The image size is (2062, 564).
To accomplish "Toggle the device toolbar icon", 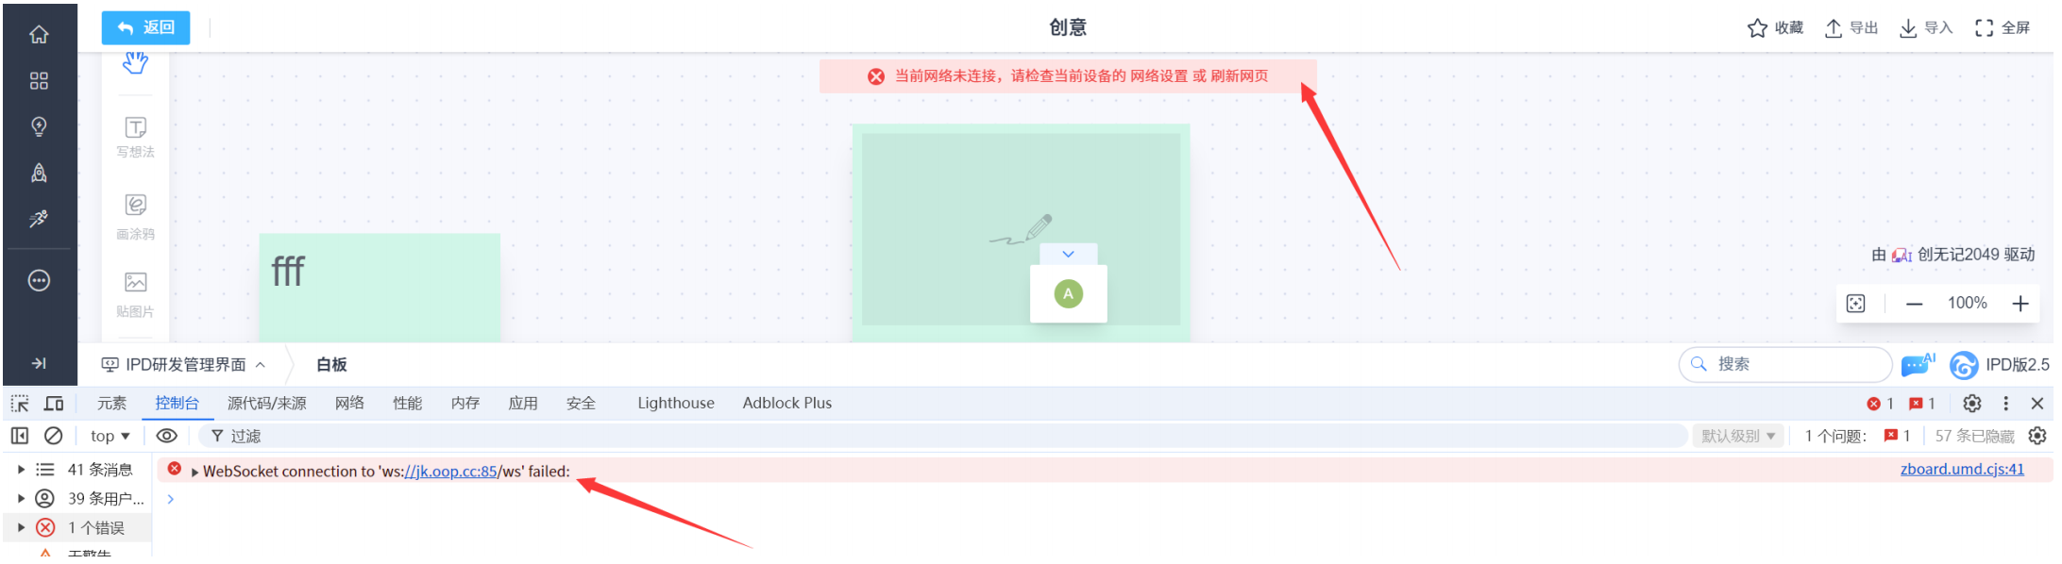I will [x=54, y=404].
